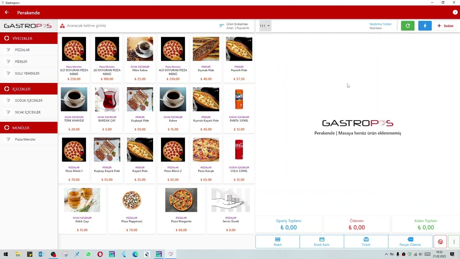Image resolution: width=460 pixels, height=259 pixels.
Task: Add Peynirli Pide to the order
Action: point(239,59)
